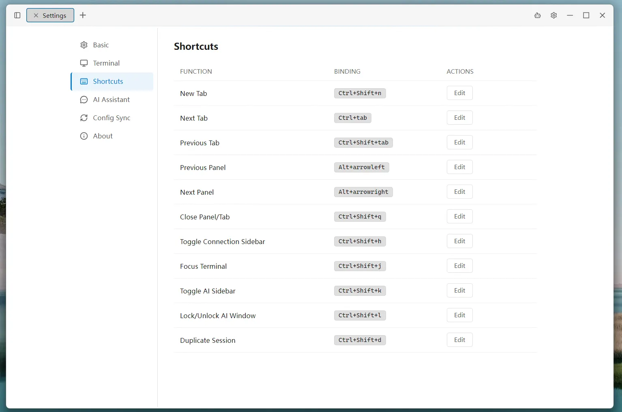Maximize the application window
The image size is (622, 412).
coord(586,15)
